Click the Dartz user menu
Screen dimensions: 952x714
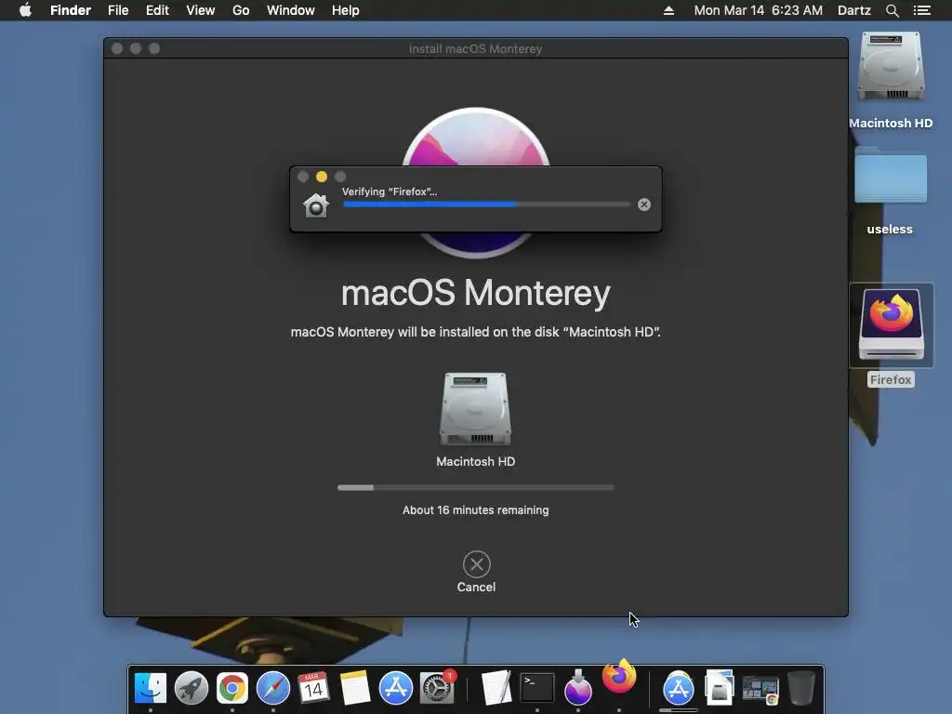pos(853,10)
